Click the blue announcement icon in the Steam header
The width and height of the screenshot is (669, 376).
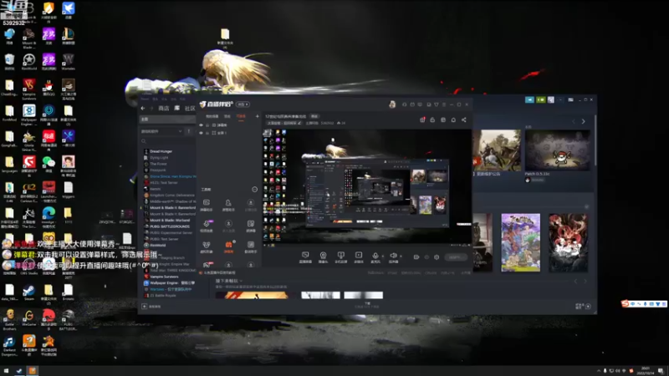pos(529,99)
